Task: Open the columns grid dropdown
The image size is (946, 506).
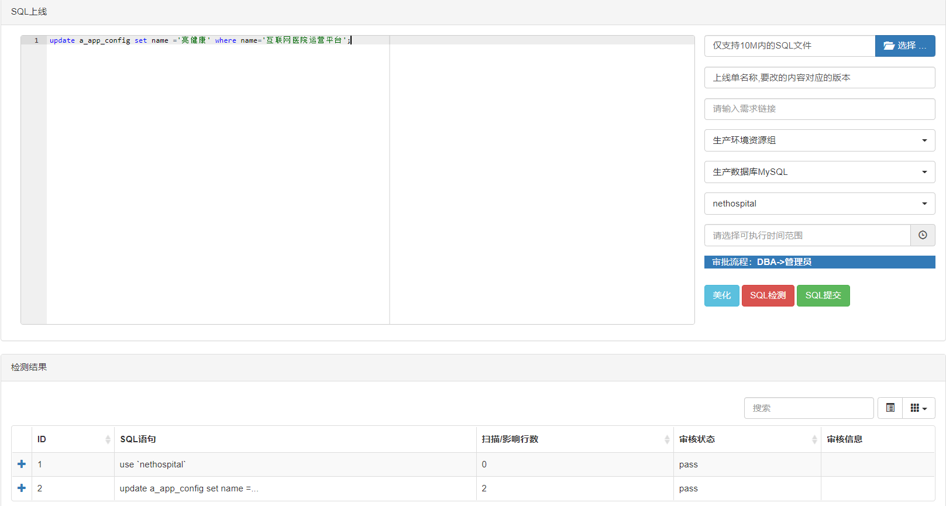Action: (x=919, y=408)
